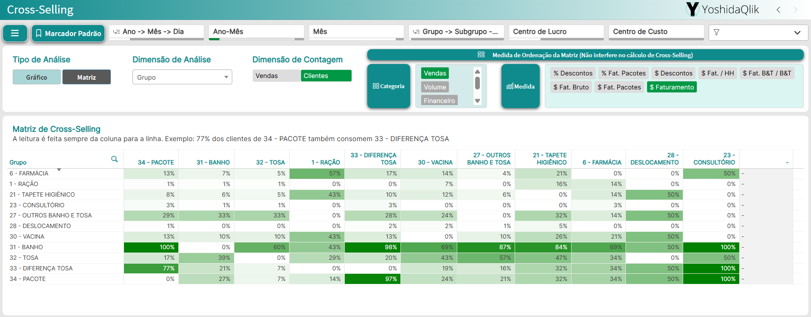The image size is (811, 317).
Task: Click the 21 - TAPETE HIGIÊNICO row label
Action: (x=42, y=195)
